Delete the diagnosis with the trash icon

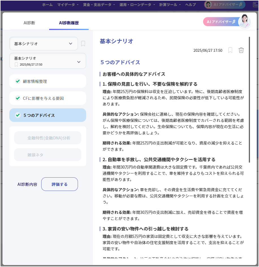coord(241,50)
